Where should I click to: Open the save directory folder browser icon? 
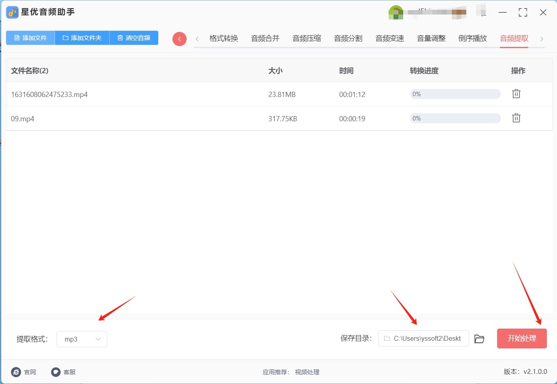(x=479, y=339)
